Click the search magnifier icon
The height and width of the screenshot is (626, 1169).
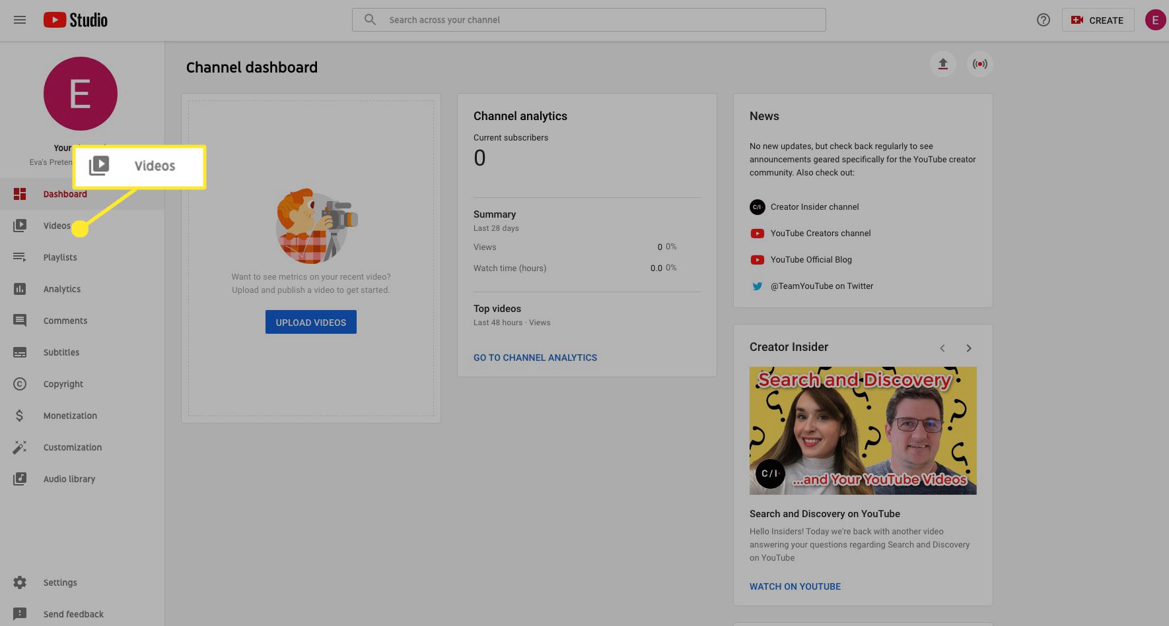pyautogui.click(x=371, y=20)
